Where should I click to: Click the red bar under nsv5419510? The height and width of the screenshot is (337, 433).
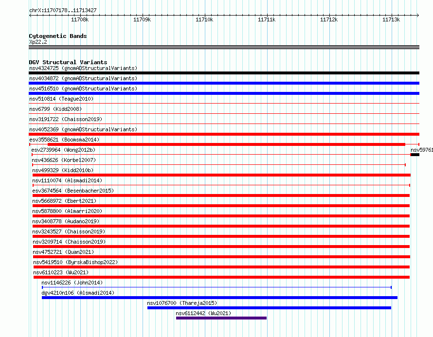click(x=221, y=267)
